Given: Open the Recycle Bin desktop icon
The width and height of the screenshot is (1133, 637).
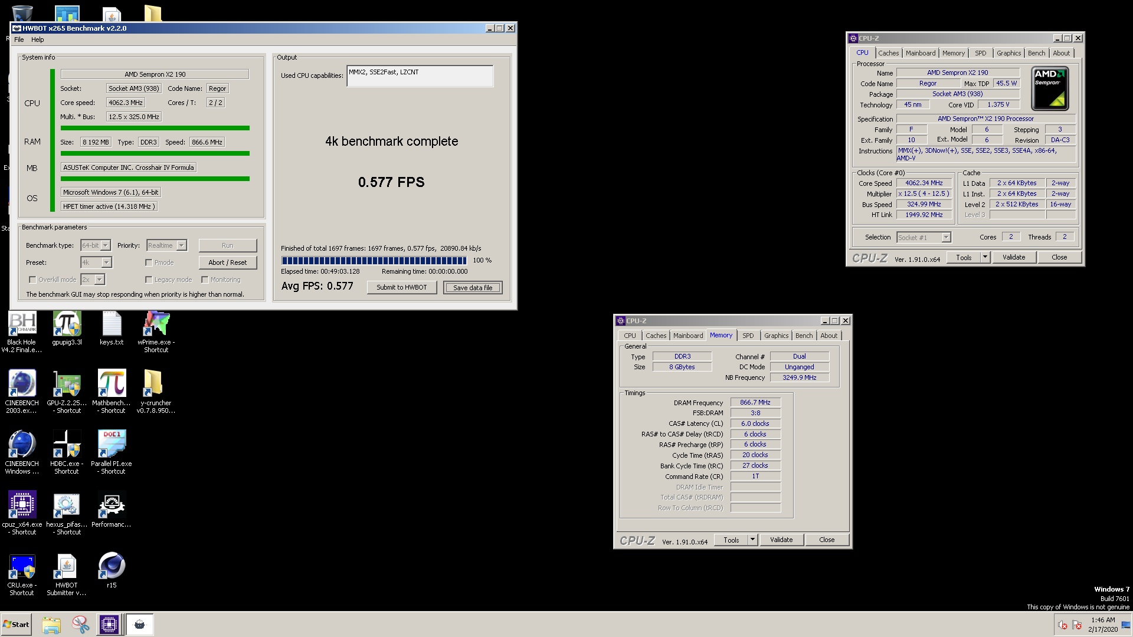Looking at the screenshot, I should point(22,13).
